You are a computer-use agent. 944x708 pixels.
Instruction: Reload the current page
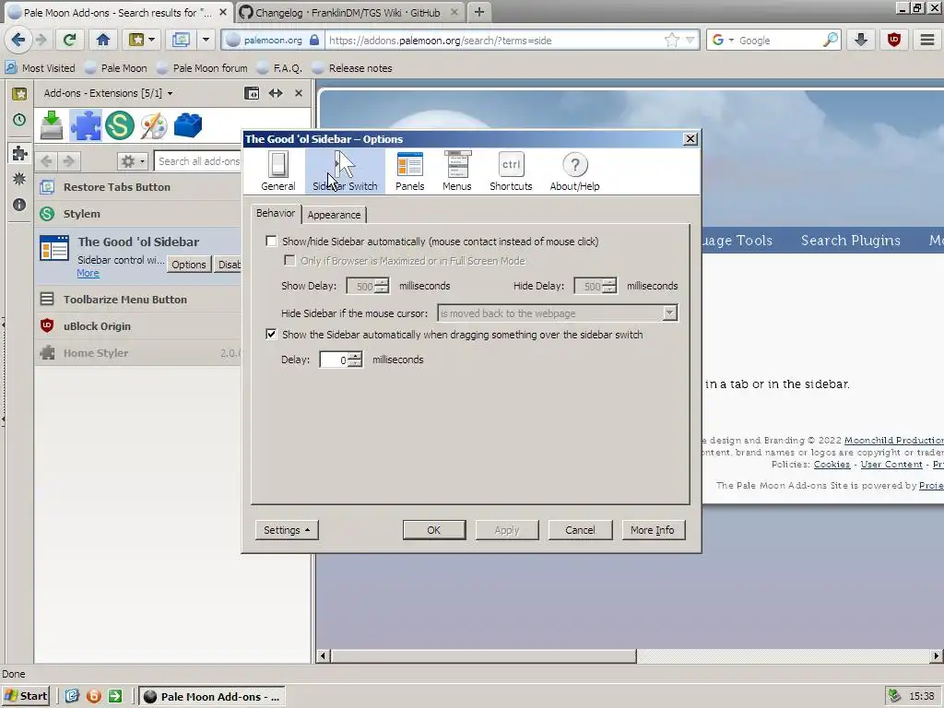69,41
